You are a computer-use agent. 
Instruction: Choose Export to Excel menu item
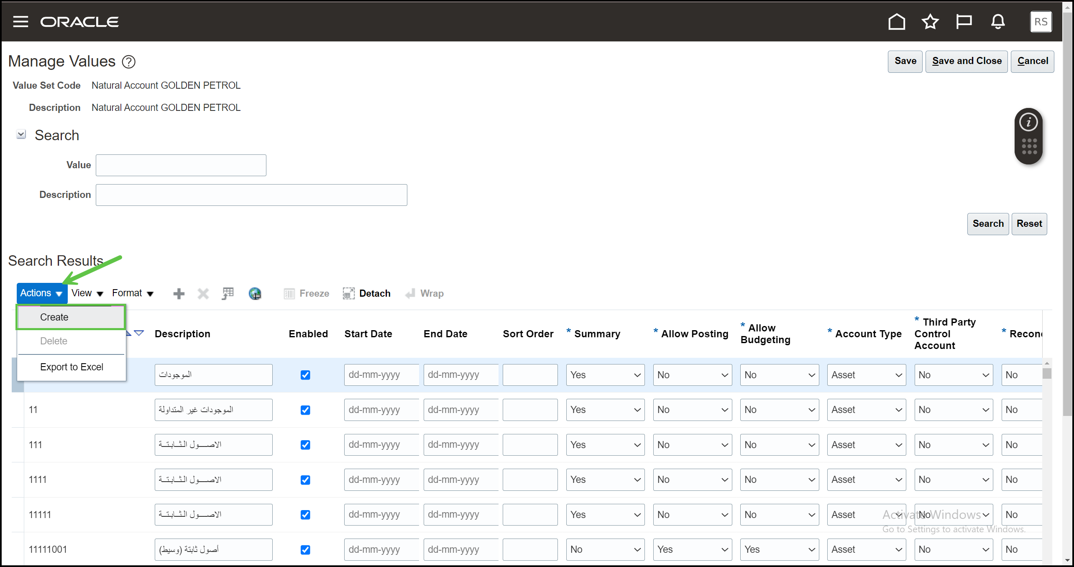point(72,367)
